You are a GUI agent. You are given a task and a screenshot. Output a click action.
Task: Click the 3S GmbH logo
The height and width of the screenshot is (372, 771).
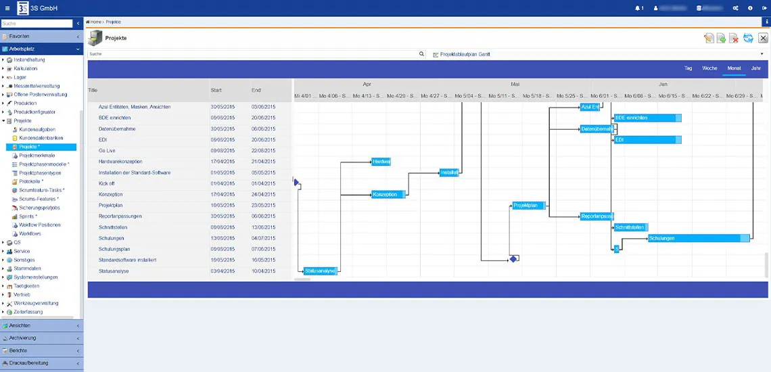[22, 8]
